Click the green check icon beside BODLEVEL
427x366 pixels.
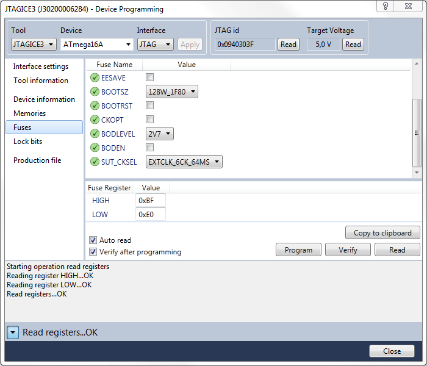click(95, 134)
